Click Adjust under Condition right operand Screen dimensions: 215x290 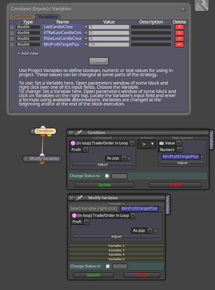click(x=182, y=163)
